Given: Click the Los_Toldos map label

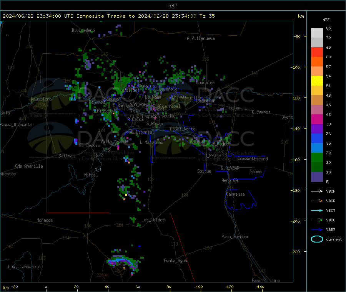Looking at the screenshot, I should (x=153, y=220).
